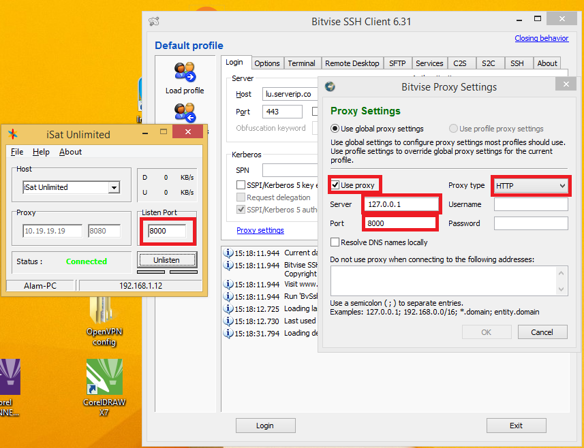This screenshot has width=584, height=448.
Task: Click the server Port 443 field
Action: (282, 111)
